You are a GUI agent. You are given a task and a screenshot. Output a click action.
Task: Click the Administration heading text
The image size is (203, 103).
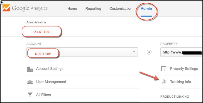click(x=36, y=22)
